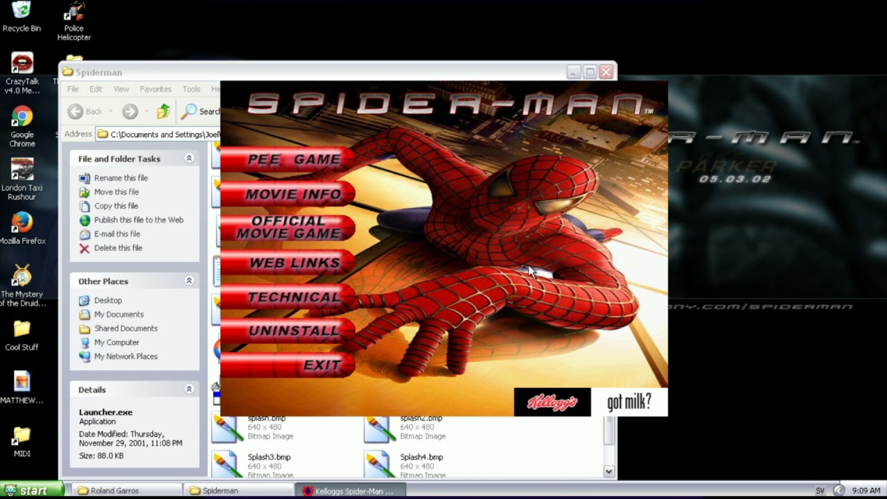The height and width of the screenshot is (499, 887).
Task: Open Favorites menu in Spiderman window
Action: click(x=156, y=89)
